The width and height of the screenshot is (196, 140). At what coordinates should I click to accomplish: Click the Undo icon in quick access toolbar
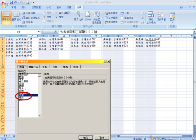tap(15, 2)
